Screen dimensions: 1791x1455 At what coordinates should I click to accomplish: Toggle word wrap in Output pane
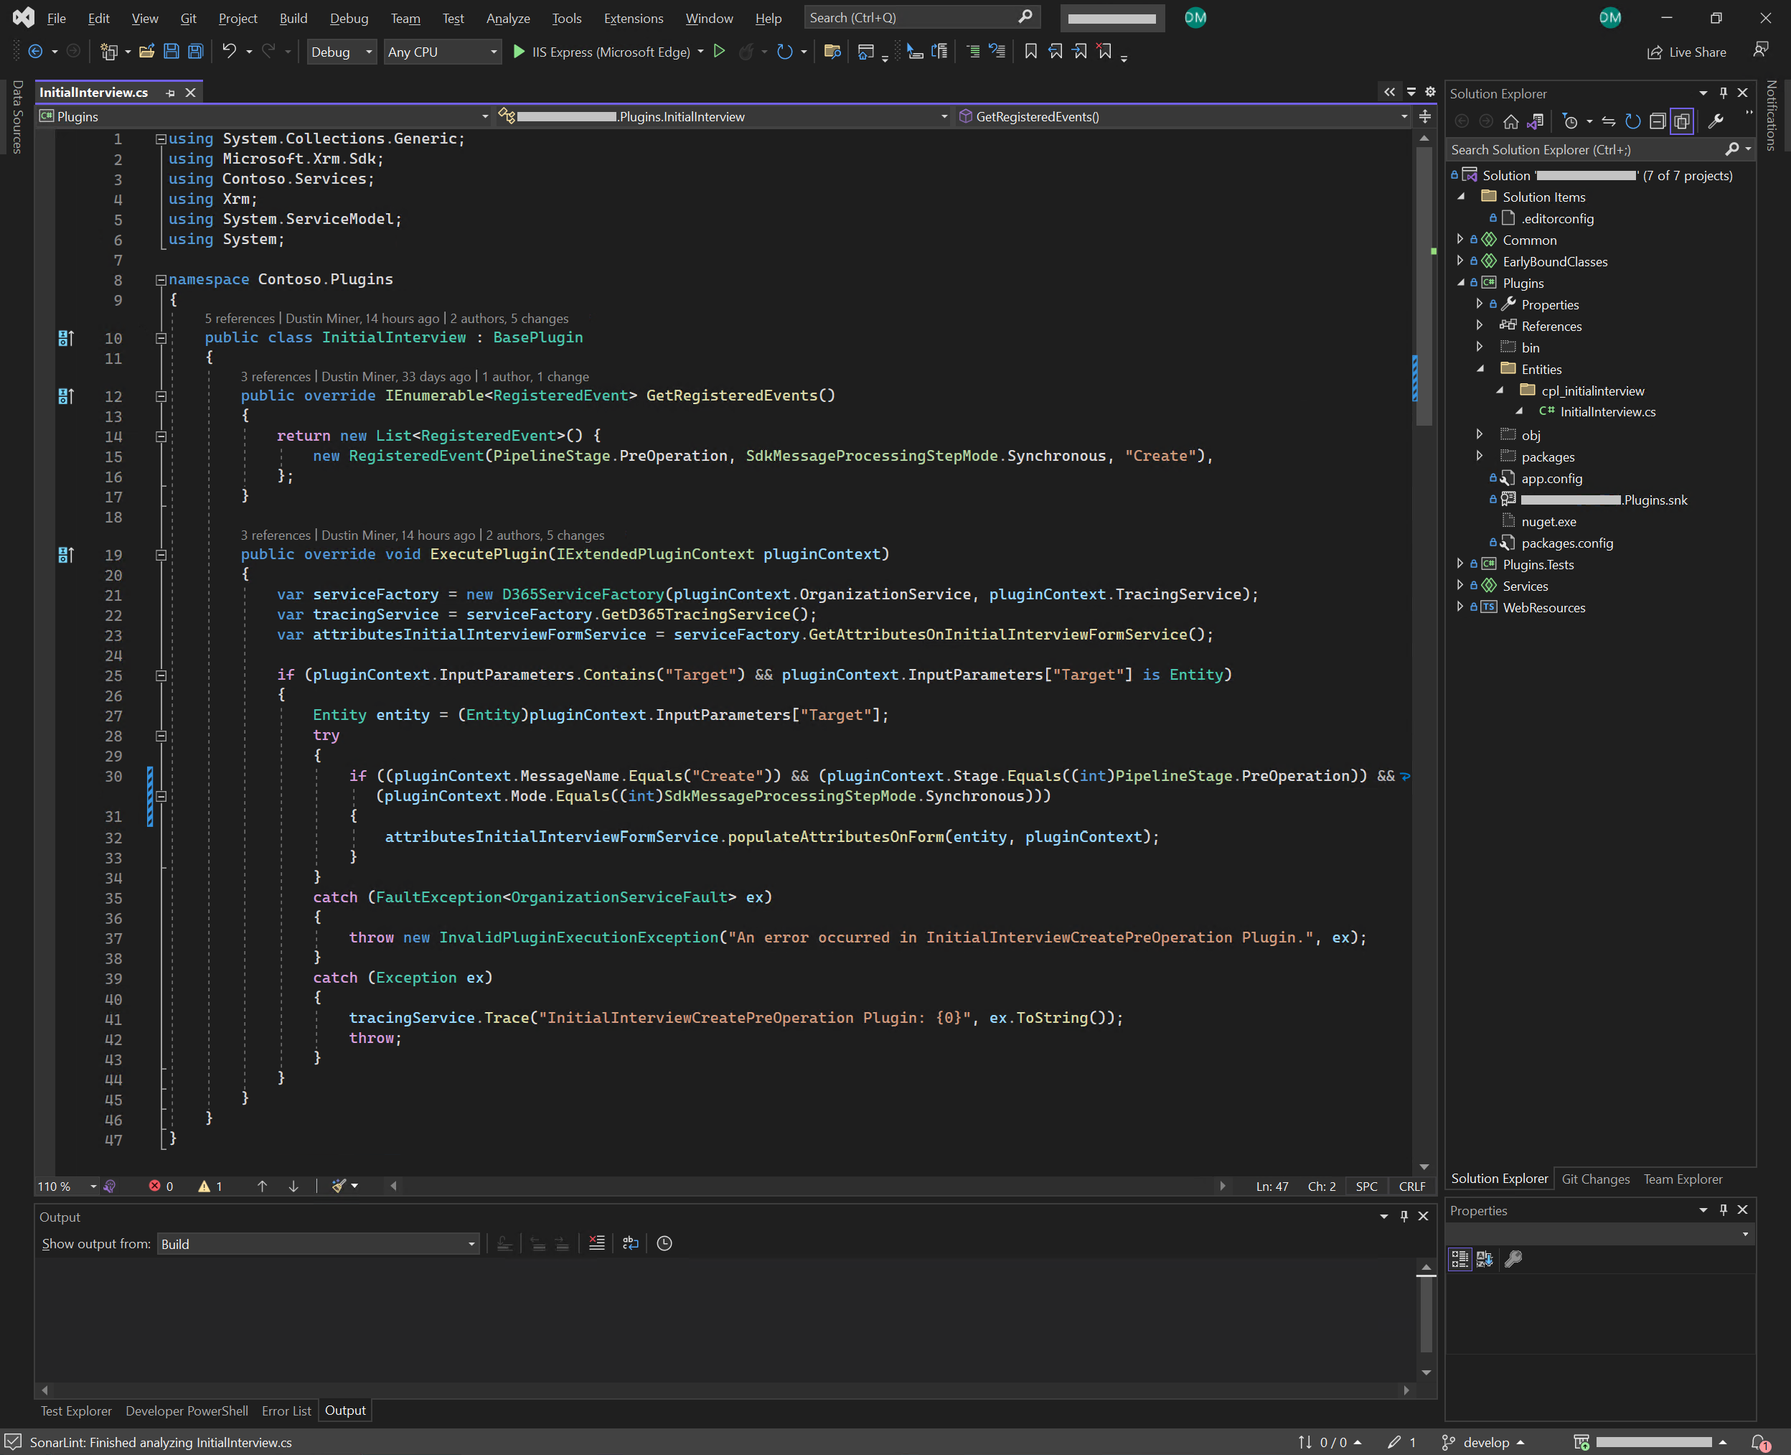pyautogui.click(x=631, y=1244)
